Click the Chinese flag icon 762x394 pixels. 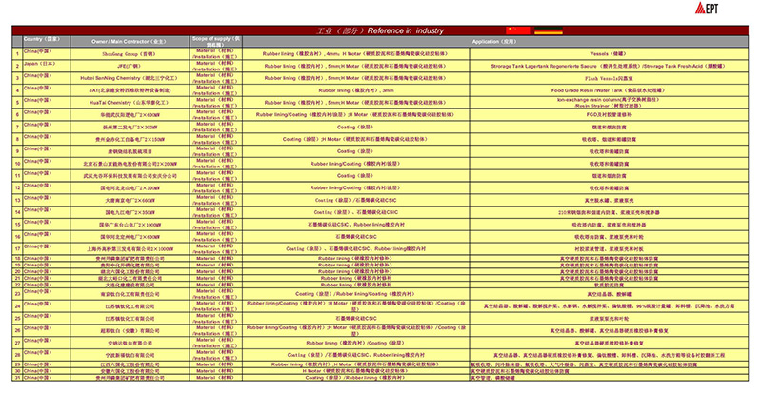(518, 30)
